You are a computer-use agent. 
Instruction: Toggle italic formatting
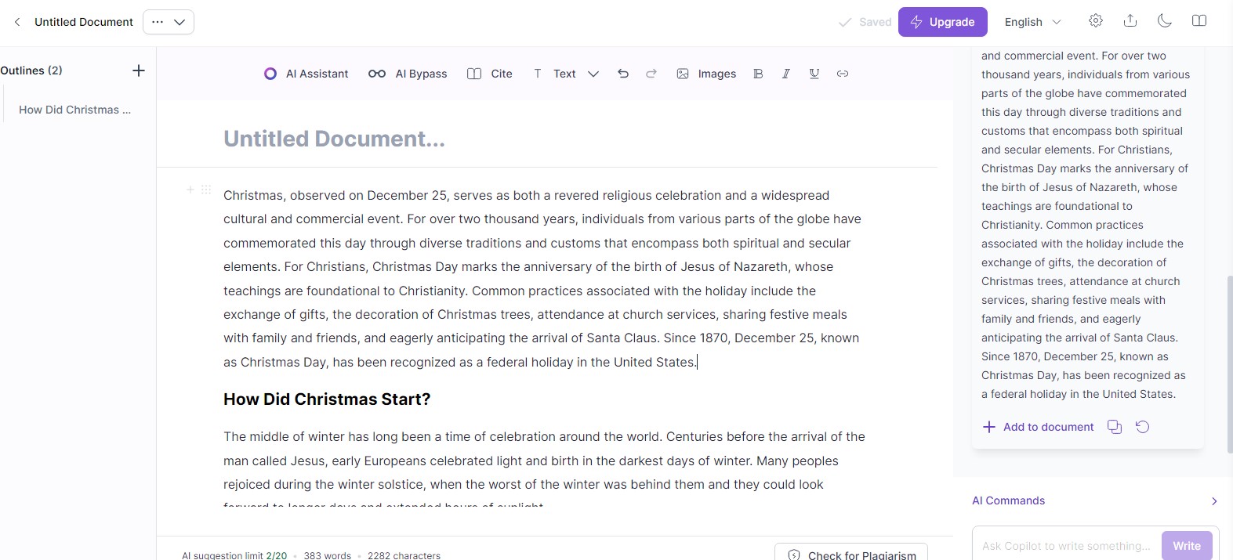pos(786,74)
